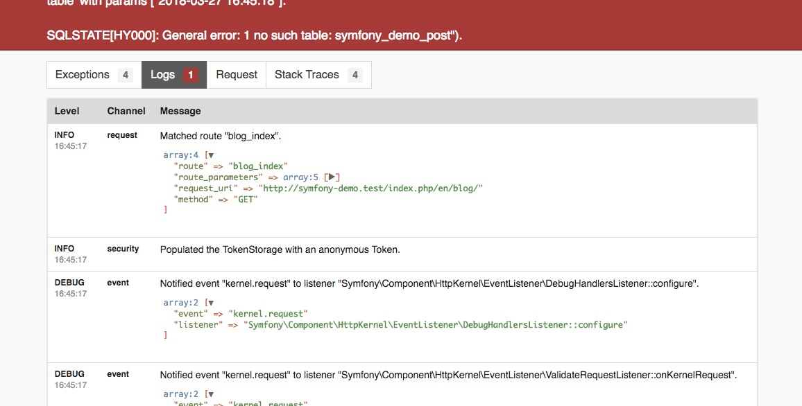This screenshot has width=802, height=406.
Task: Click the security channel label
Action: pos(123,249)
